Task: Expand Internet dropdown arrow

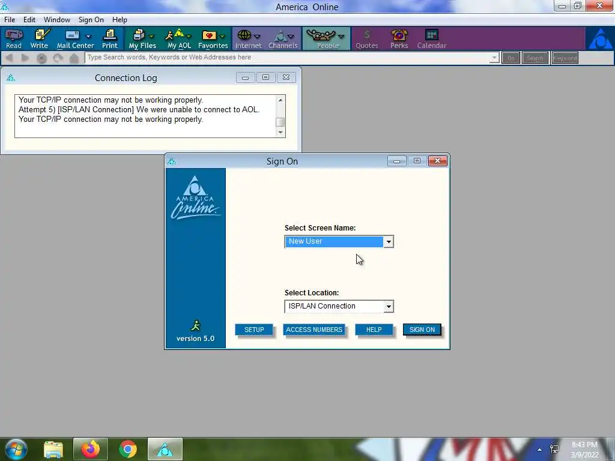Action: (257, 37)
